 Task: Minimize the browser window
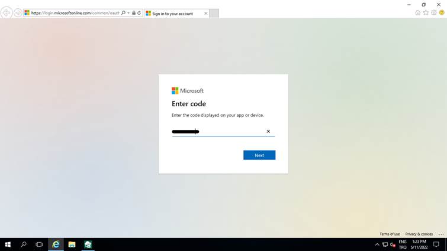409,5
